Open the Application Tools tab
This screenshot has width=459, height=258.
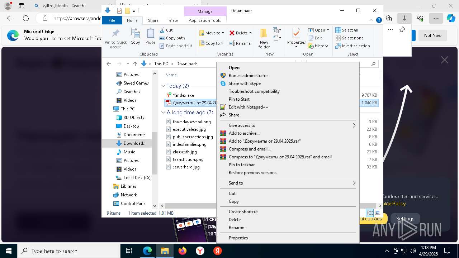tap(205, 20)
